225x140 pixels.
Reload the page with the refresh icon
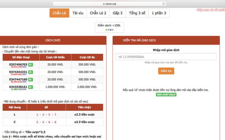[x=164, y=4]
